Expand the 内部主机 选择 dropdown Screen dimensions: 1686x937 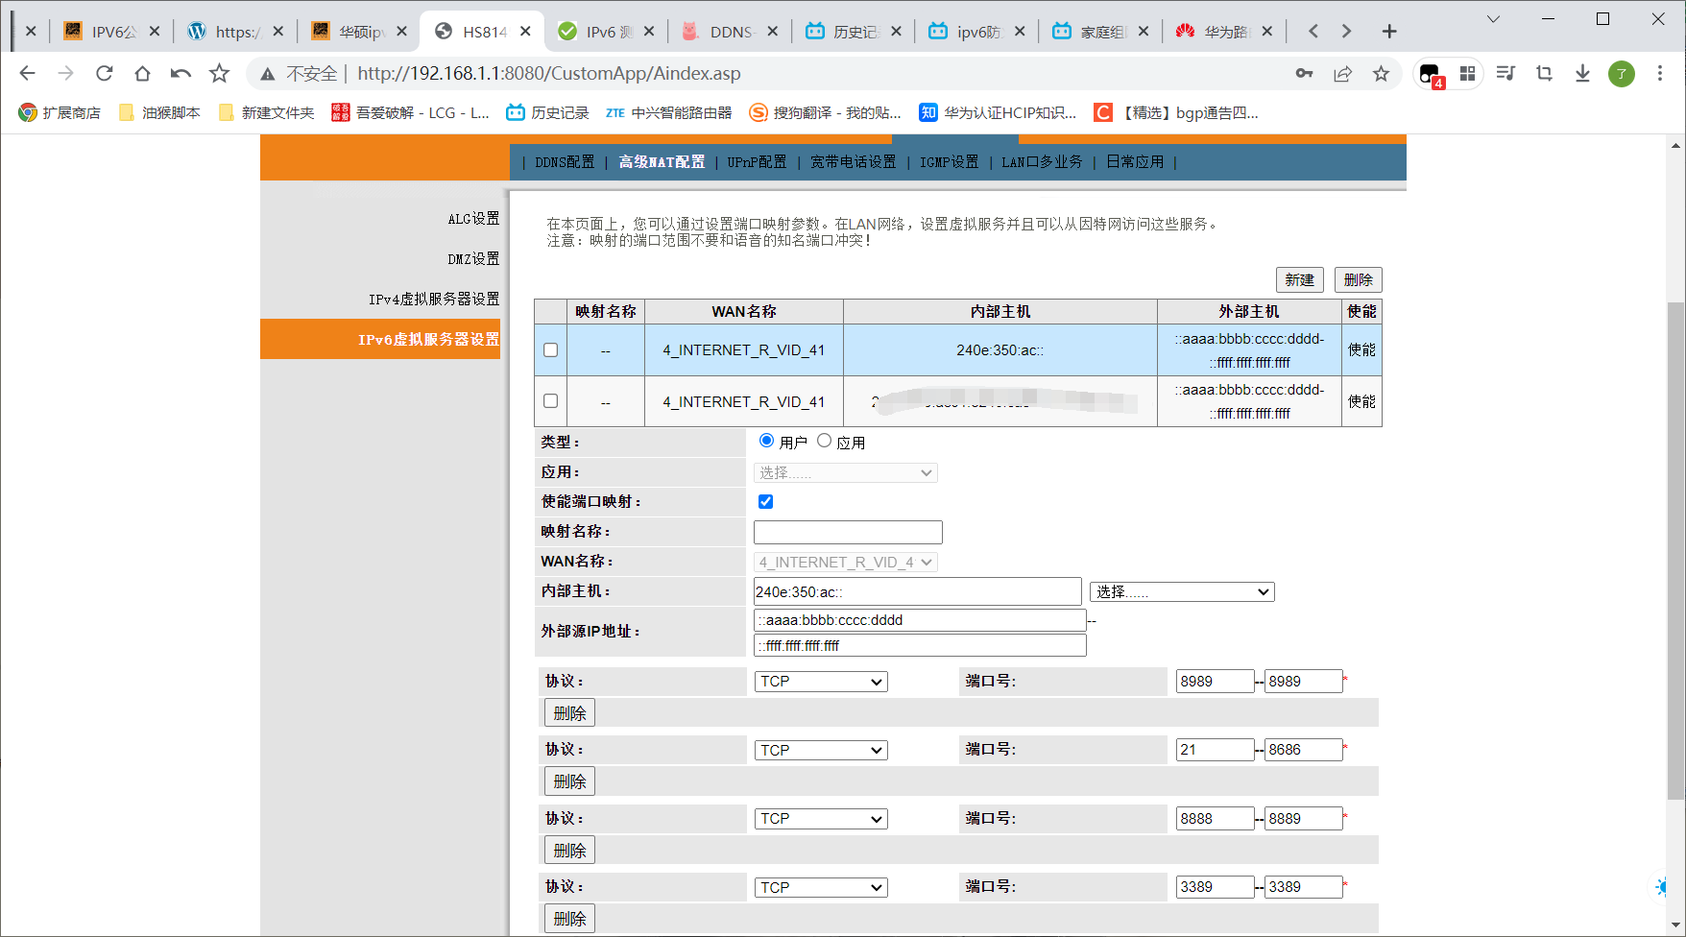(1182, 591)
